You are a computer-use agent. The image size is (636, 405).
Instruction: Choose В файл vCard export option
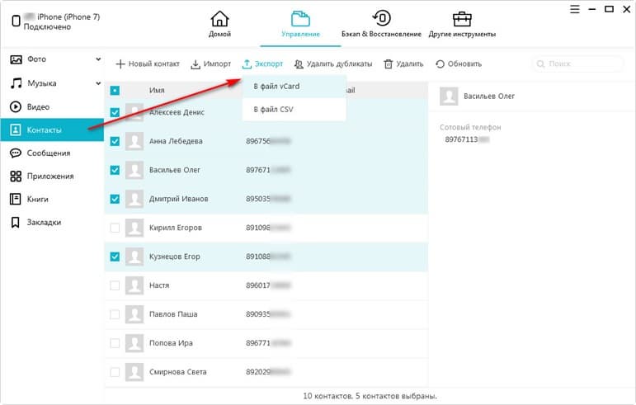tap(294, 87)
